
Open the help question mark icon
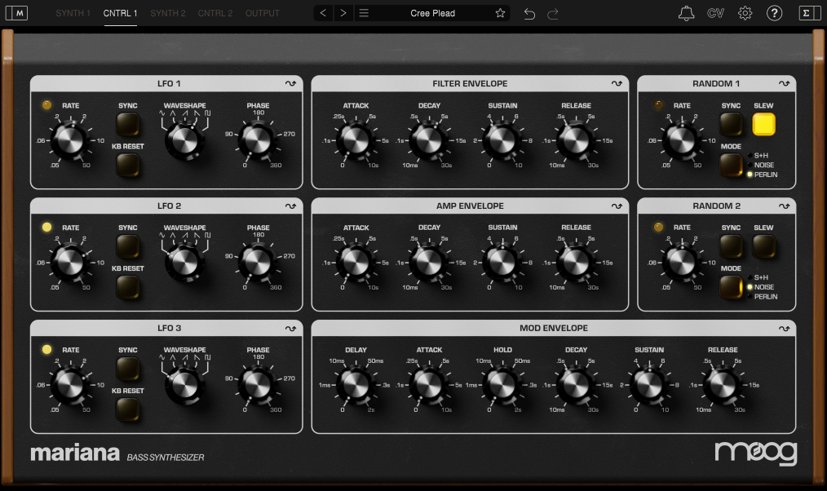tap(774, 13)
